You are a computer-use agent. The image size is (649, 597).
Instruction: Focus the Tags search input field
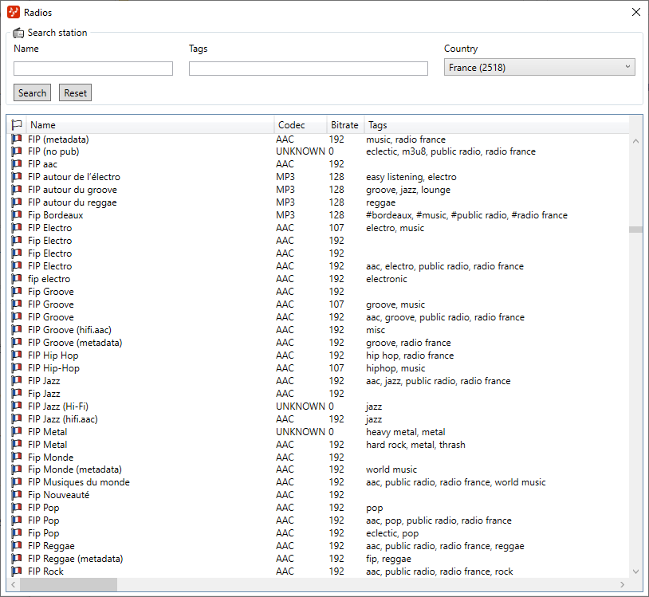click(309, 69)
